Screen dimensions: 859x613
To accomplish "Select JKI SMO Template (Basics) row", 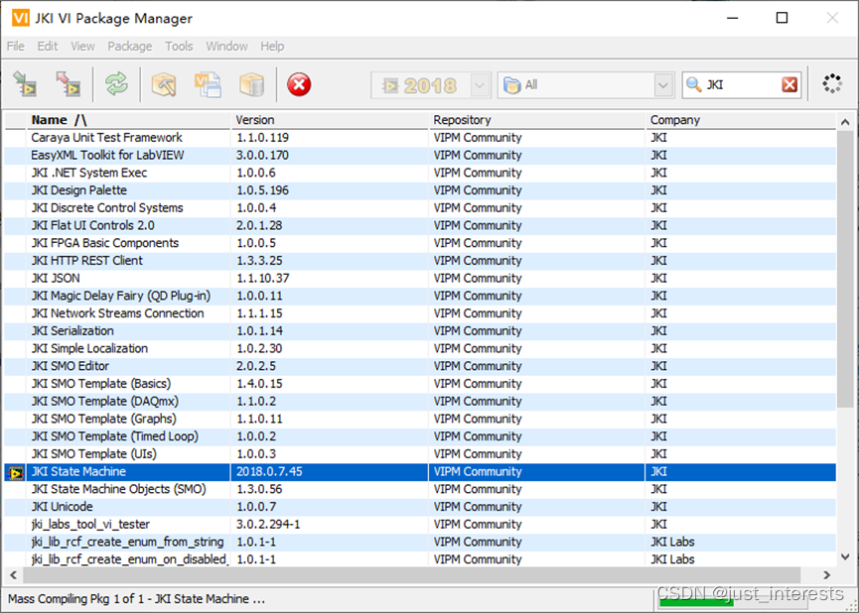I will click(420, 383).
